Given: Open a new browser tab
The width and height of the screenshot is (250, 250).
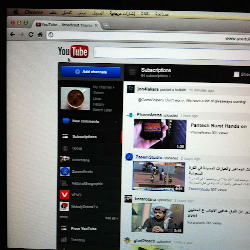Looking at the screenshot, I should [x=106, y=26].
